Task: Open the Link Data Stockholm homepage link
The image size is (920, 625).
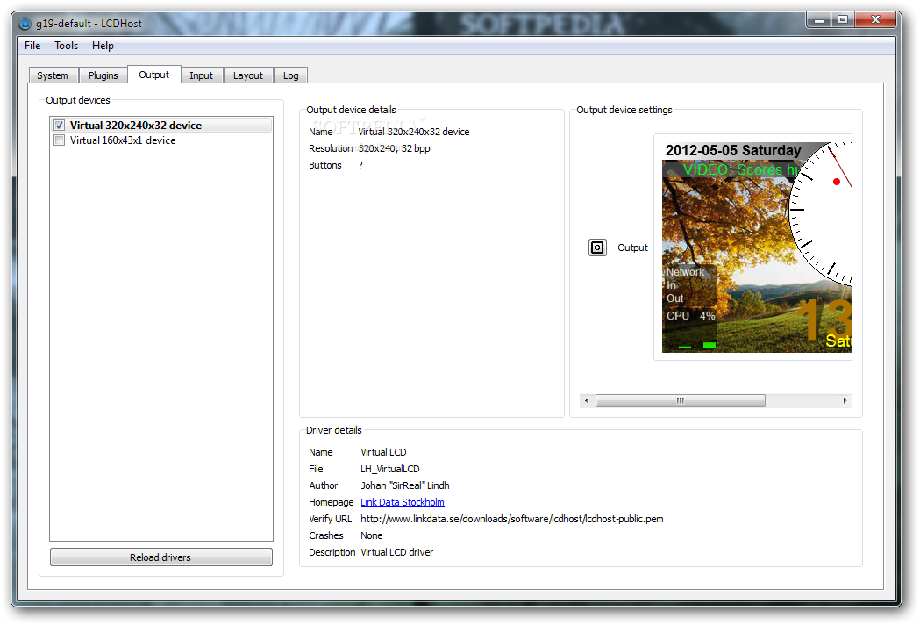Action: 403,502
